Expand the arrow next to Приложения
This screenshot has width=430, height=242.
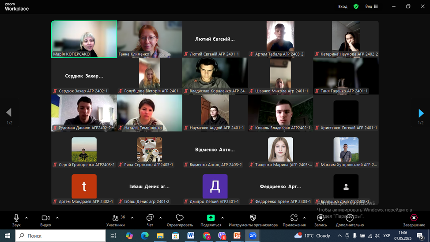pyautogui.click(x=305, y=218)
